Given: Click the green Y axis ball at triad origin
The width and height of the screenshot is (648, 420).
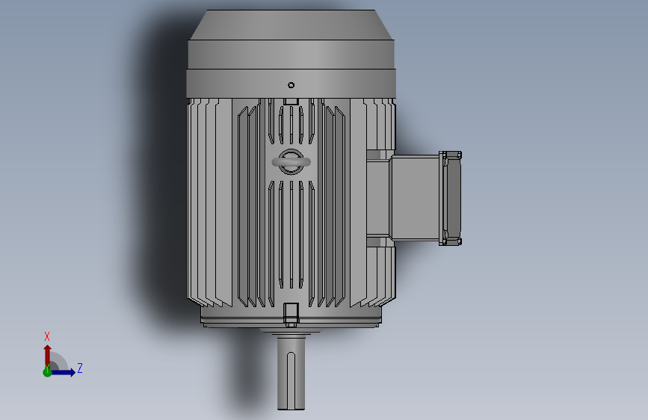Looking at the screenshot, I should 47,372.
